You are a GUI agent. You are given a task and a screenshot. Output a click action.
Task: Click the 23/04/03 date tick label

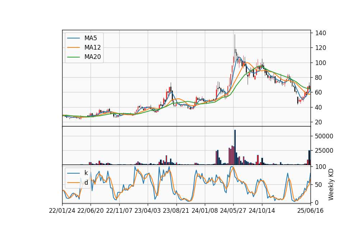(x=148, y=211)
